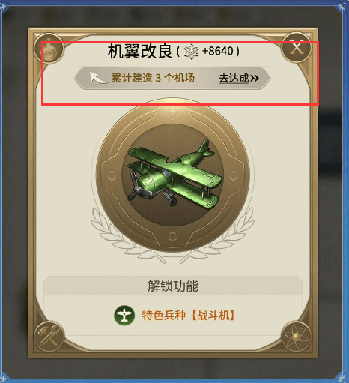Open the 特色兵种【战斗机】 unlock entry
The height and width of the screenshot is (383, 349).
point(189,315)
